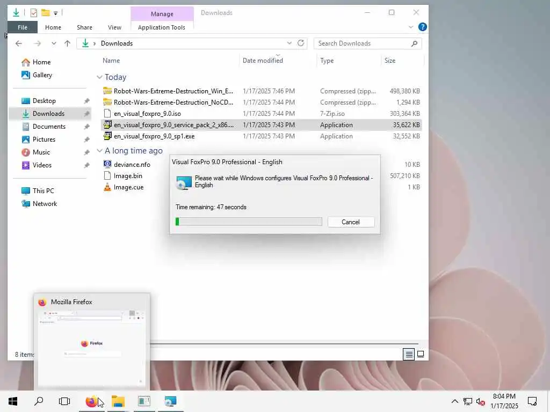Select Robot-Wars-Extreme-Destruction_NoCD zip file
The height and width of the screenshot is (412, 550).
coord(262,102)
